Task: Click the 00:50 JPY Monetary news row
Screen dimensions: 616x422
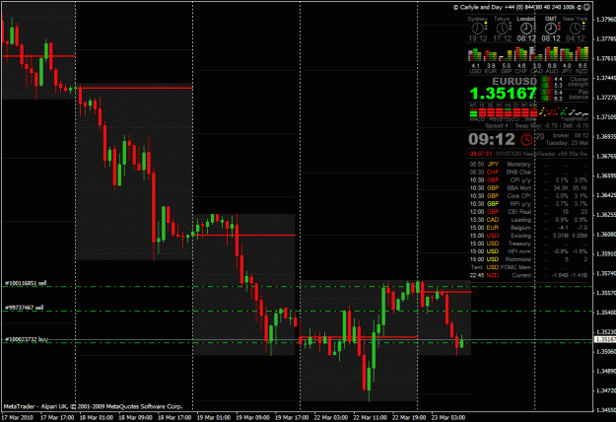Action: [x=528, y=165]
